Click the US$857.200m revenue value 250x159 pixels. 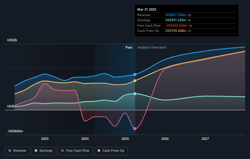176,15
